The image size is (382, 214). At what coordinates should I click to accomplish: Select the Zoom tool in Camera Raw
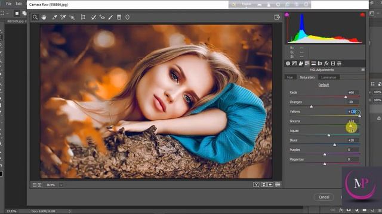[x=35, y=17]
